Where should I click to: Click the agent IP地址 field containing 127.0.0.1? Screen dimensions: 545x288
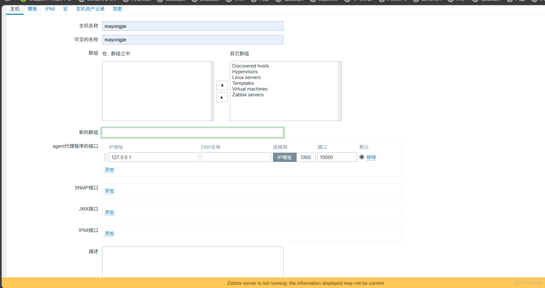154,157
